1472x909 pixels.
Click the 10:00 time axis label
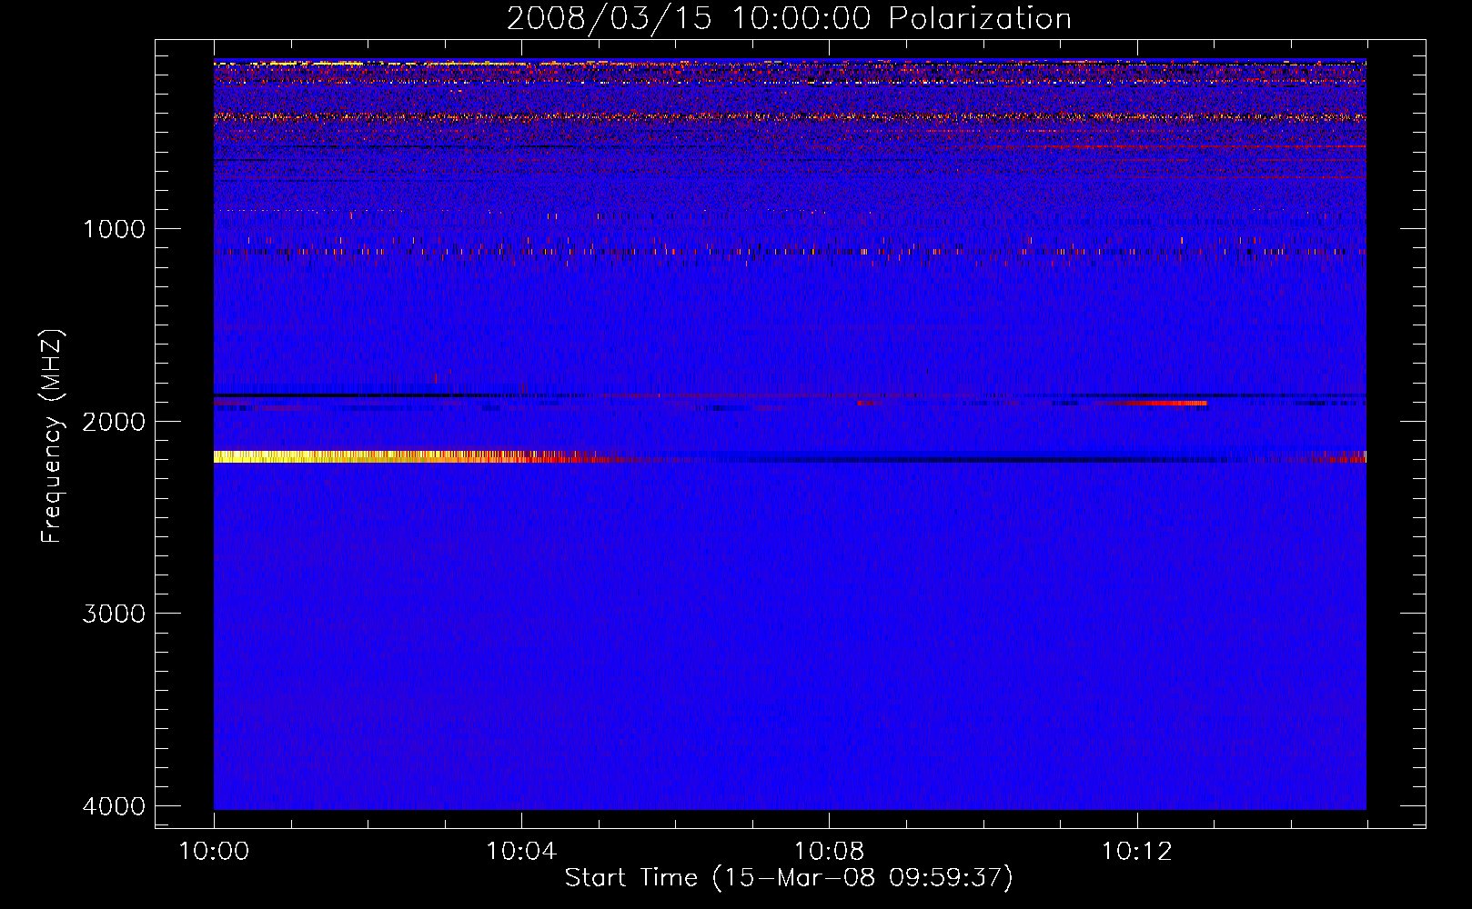pos(214,852)
